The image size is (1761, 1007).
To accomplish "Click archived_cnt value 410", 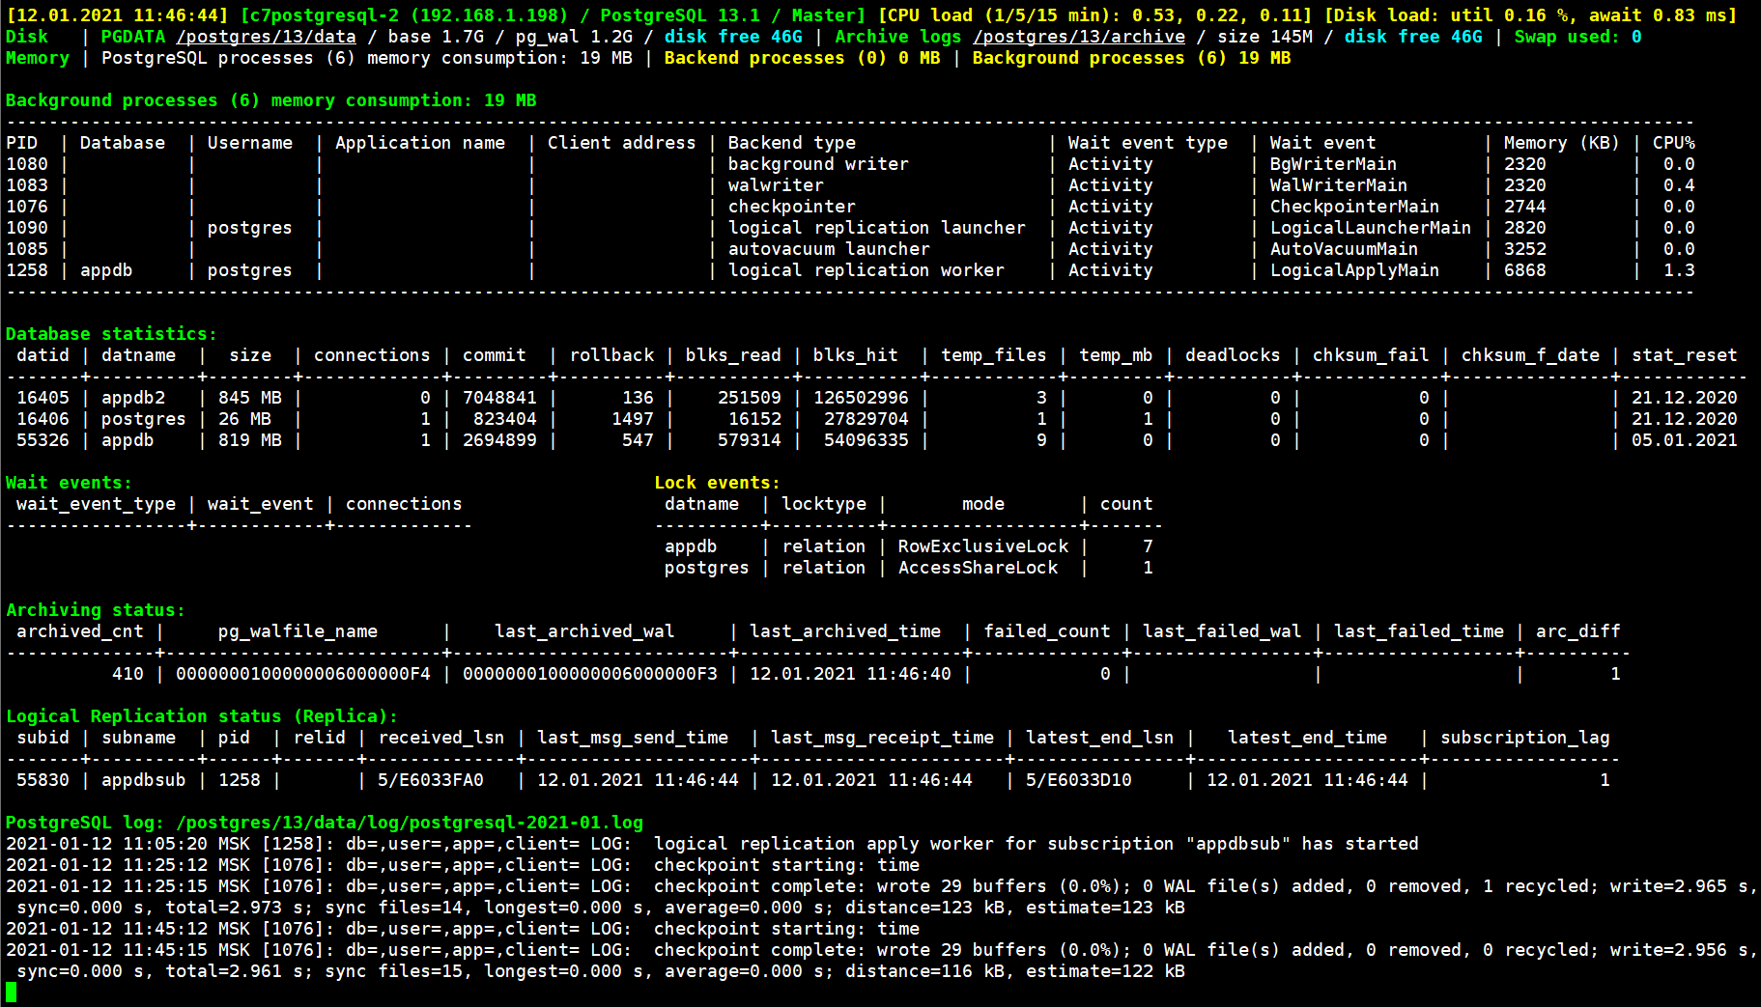I will tap(128, 674).
